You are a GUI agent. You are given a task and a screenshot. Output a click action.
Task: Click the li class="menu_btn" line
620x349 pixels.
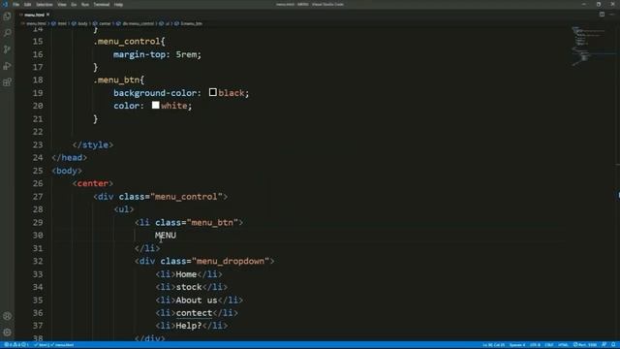[189, 222]
